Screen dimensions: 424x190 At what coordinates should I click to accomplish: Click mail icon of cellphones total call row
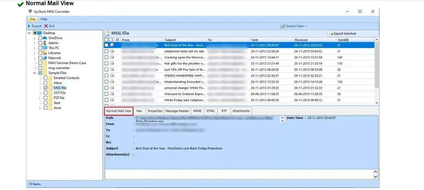(112, 51)
